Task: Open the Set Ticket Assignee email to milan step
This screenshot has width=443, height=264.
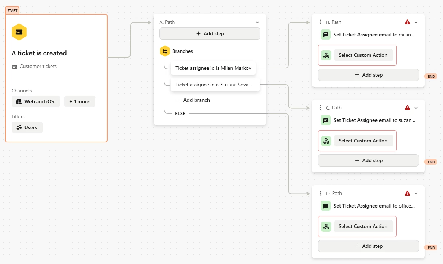Action: (x=374, y=35)
